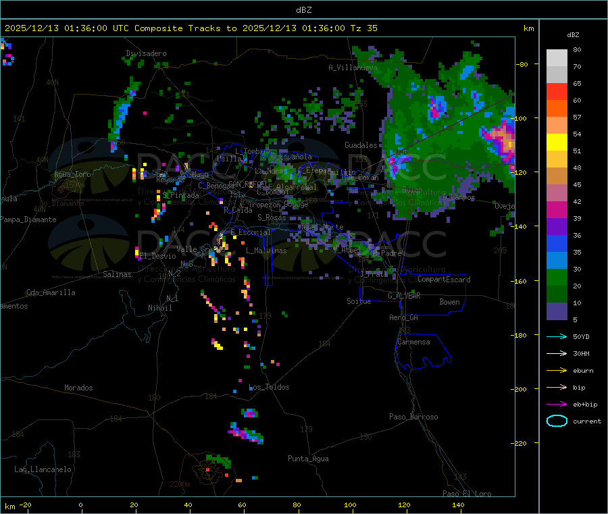This screenshot has width=608, height=514.
Task: Click the magenta eb+bip arrow in legend
Action: coord(557,405)
